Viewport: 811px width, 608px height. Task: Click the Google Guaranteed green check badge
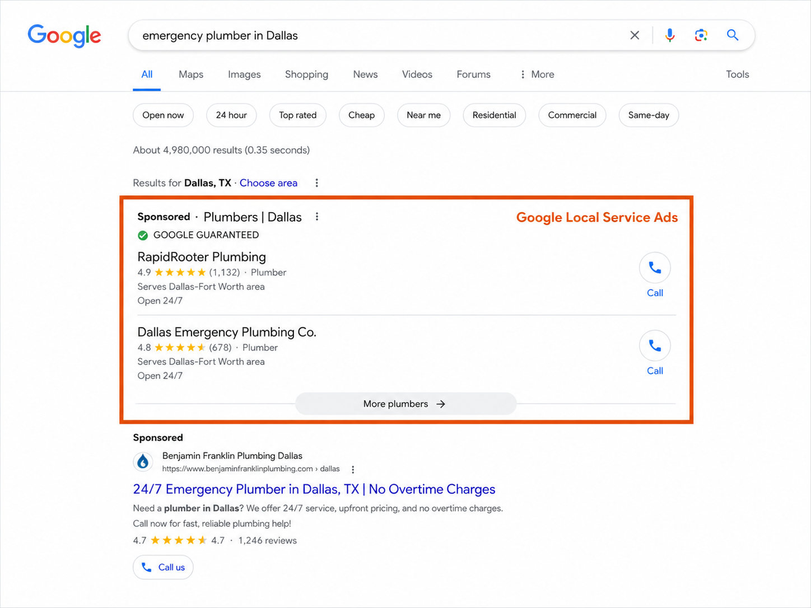click(143, 235)
